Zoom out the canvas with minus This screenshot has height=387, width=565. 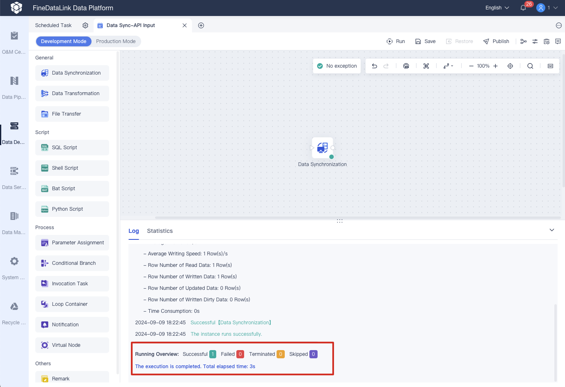click(x=471, y=66)
